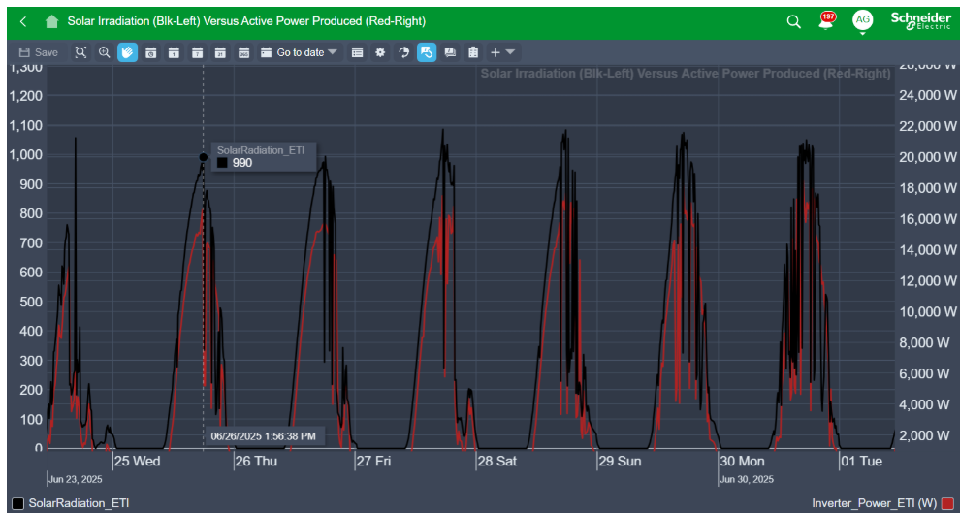Open search with the magnifier icon
Screen dimensions: 960x513
click(793, 22)
